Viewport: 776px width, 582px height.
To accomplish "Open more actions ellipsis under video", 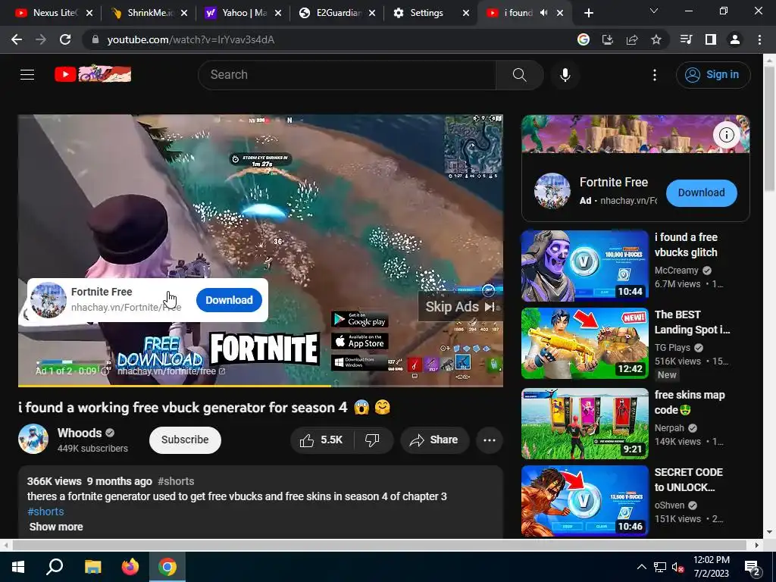I will point(490,440).
